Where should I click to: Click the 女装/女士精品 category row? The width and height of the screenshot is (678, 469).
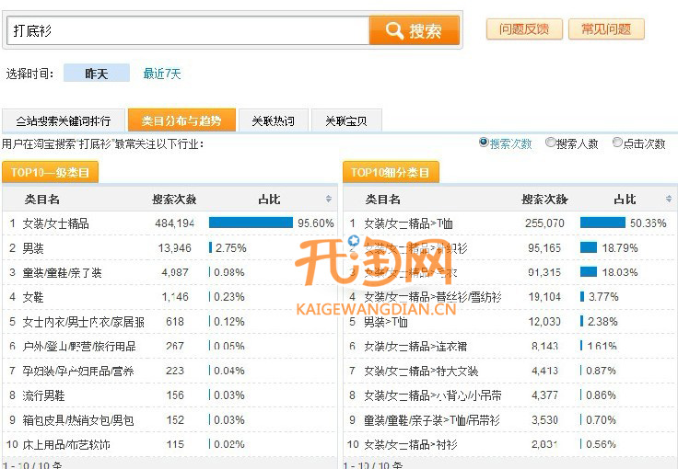56,223
